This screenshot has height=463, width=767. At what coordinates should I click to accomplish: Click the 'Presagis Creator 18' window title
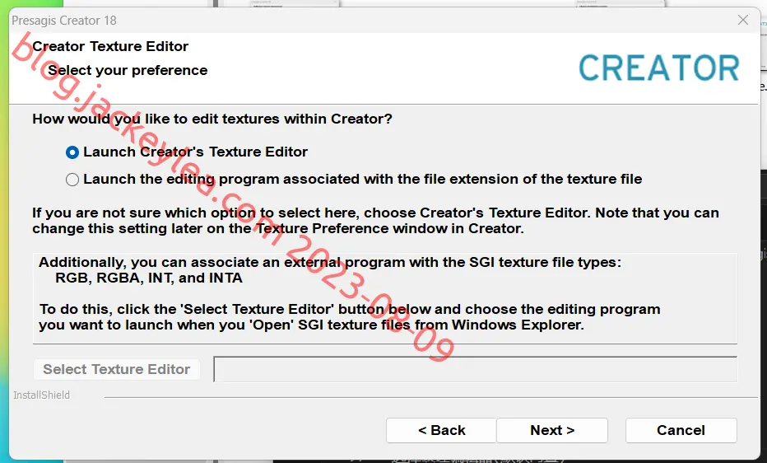64,21
